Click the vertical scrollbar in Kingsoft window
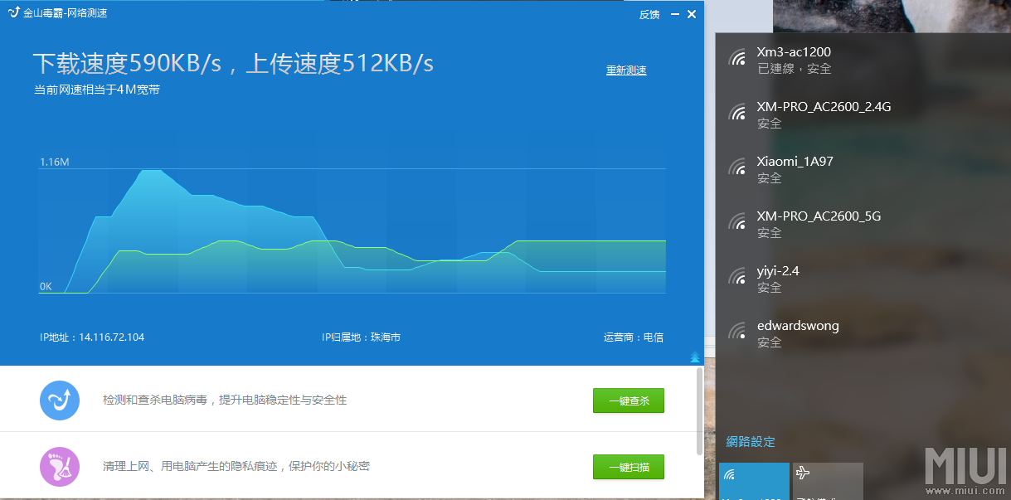The width and height of the screenshot is (1011, 500). click(x=700, y=411)
